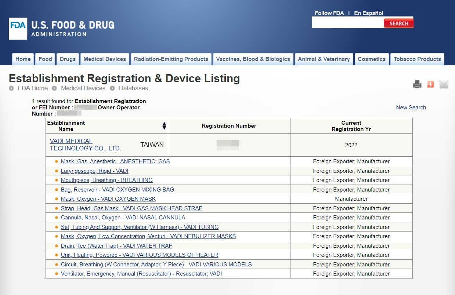Click the TAIWAN country text
The image size is (455, 295).
152,145
